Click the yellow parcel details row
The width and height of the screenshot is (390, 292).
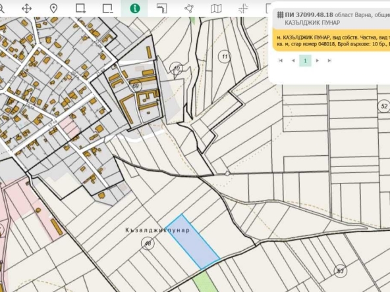point(331,41)
